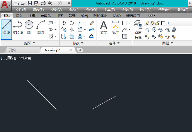This screenshot has height=132, width=192.
Task: Click the Plot printer icon
Action: pyautogui.click(x=43, y=3)
